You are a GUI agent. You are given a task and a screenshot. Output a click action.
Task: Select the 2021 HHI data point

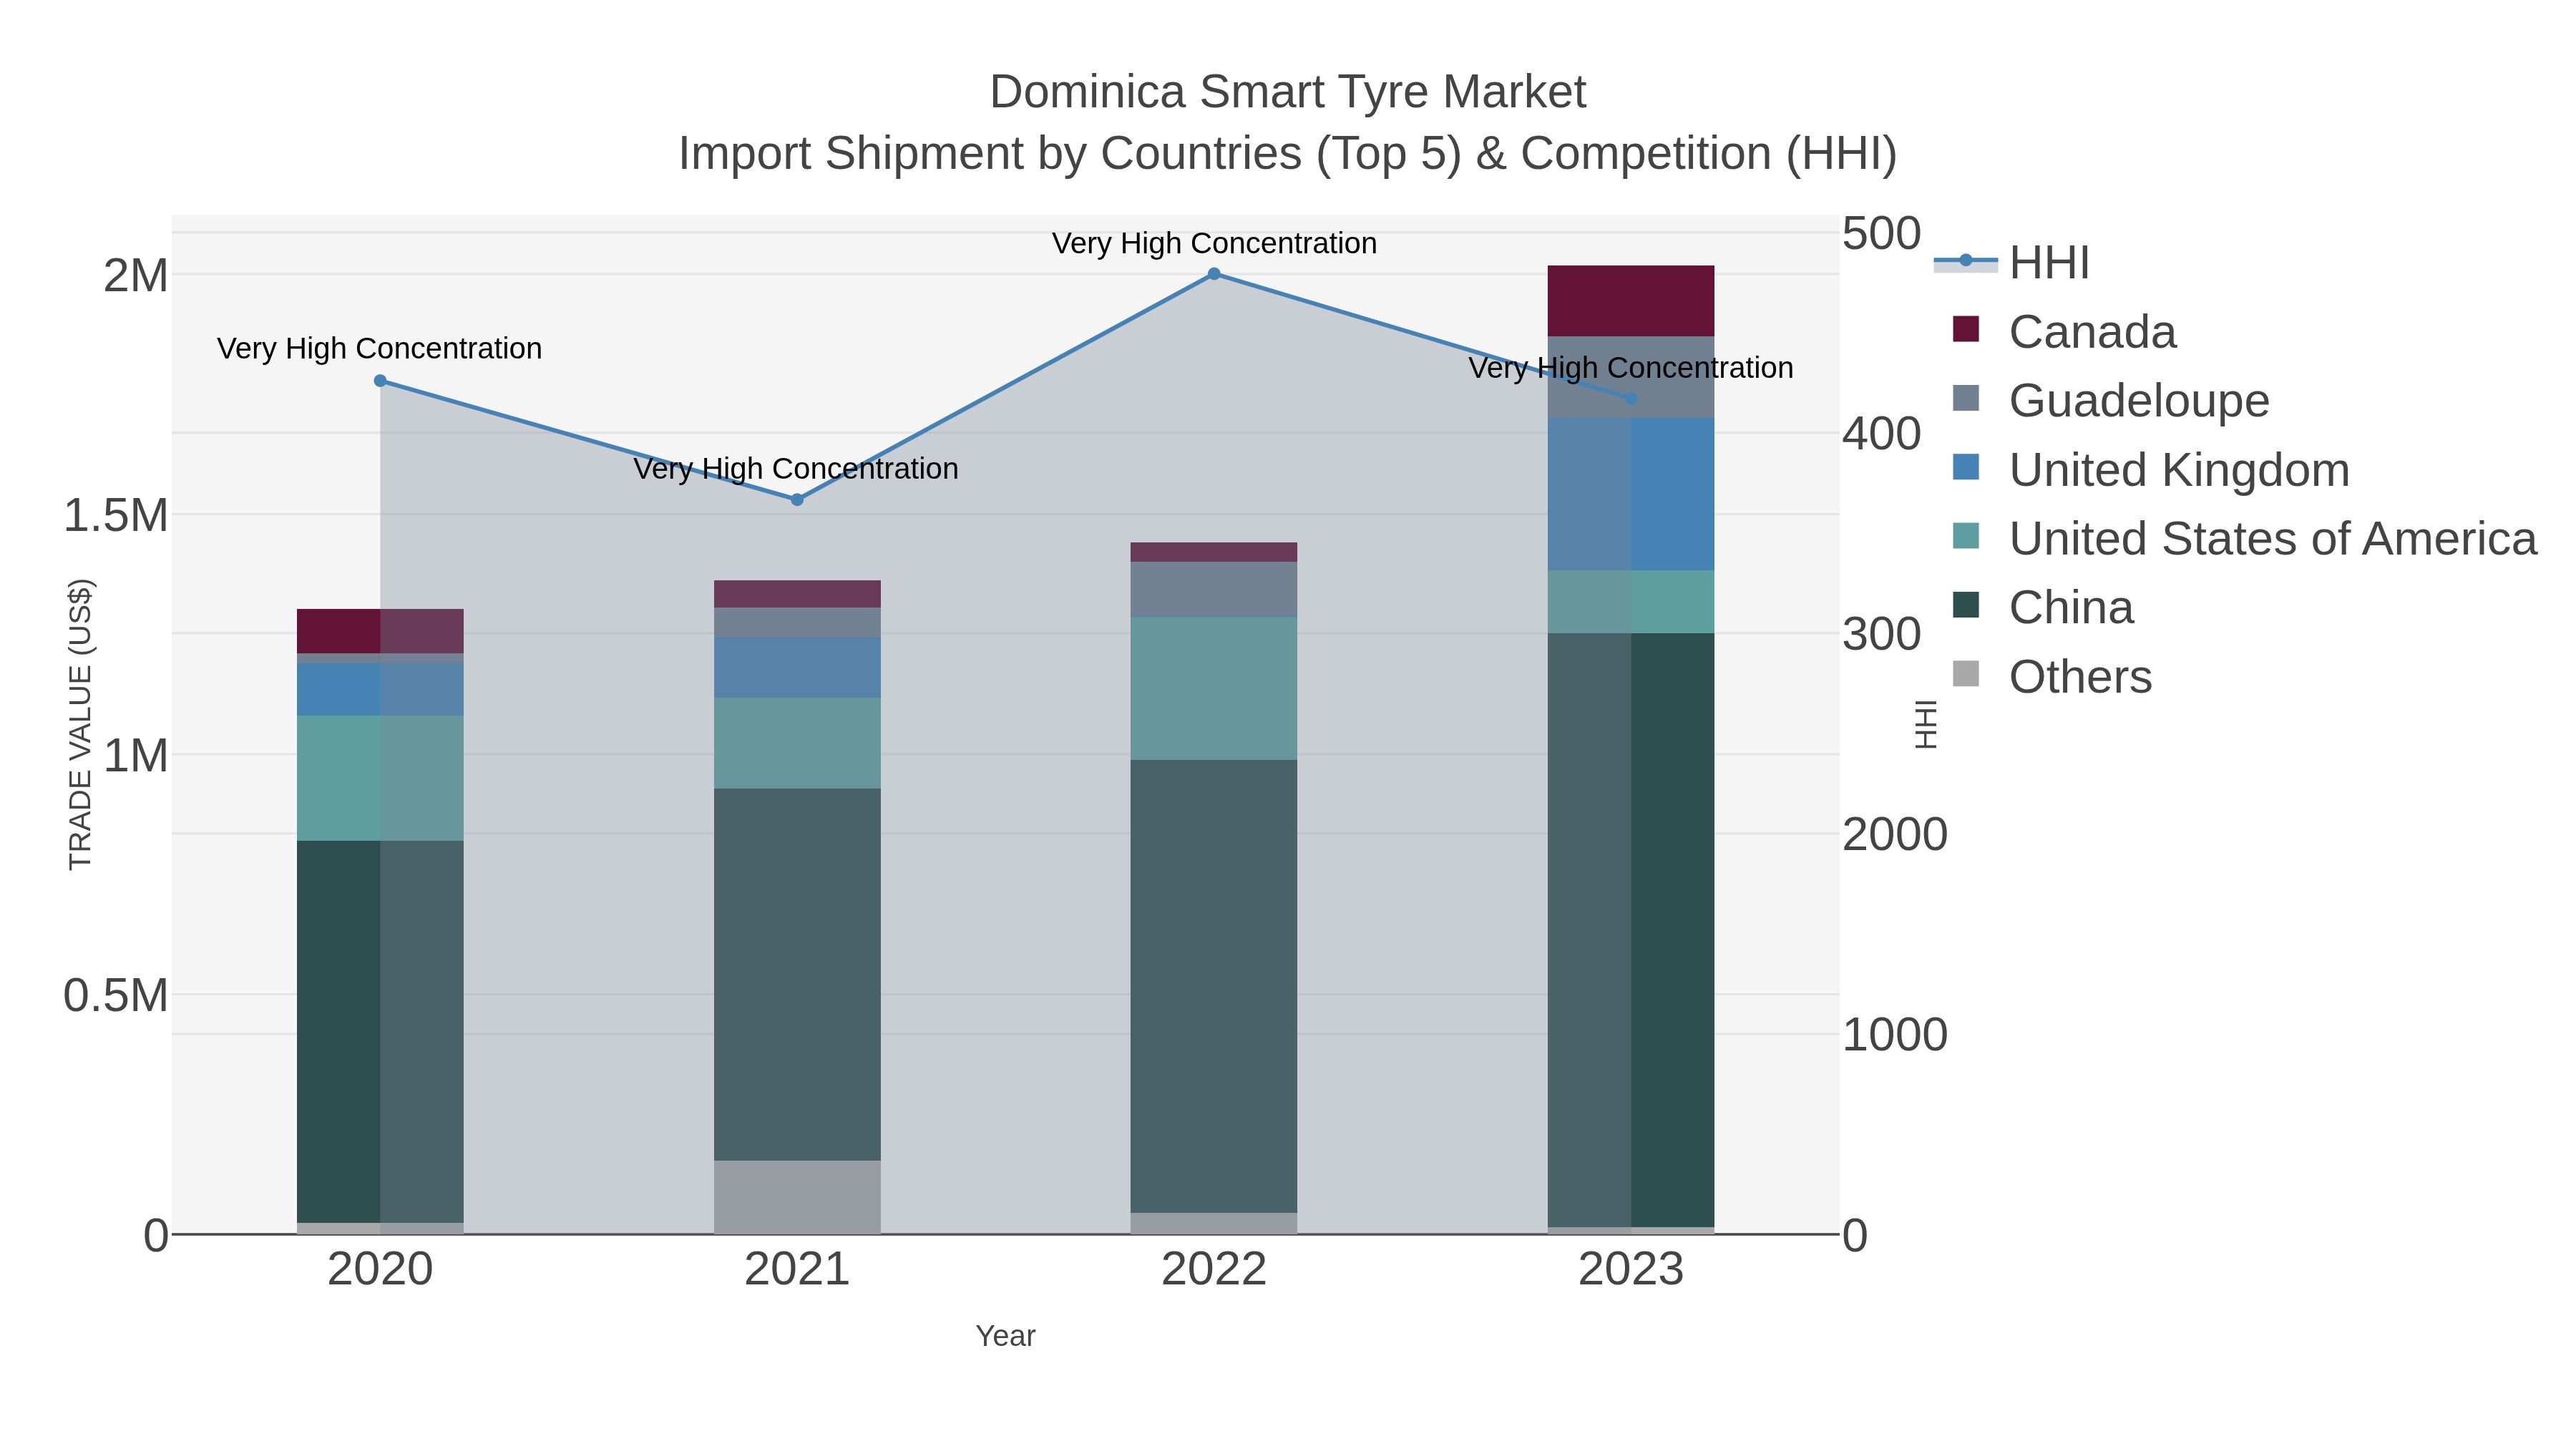click(x=797, y=500)
